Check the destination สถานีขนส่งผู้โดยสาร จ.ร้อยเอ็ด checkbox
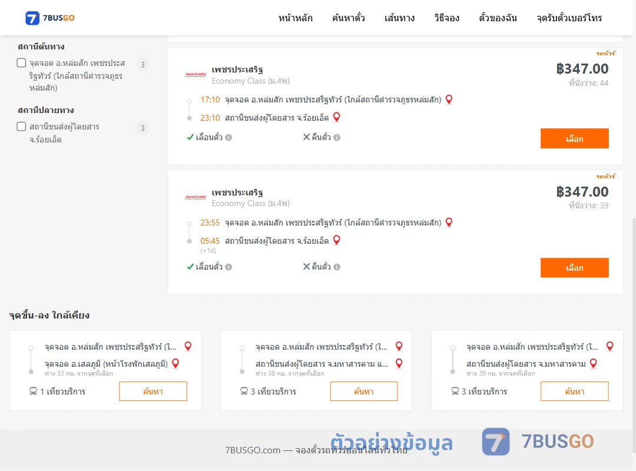This screenshot has width=636, height=471. (x=22, y=127)
